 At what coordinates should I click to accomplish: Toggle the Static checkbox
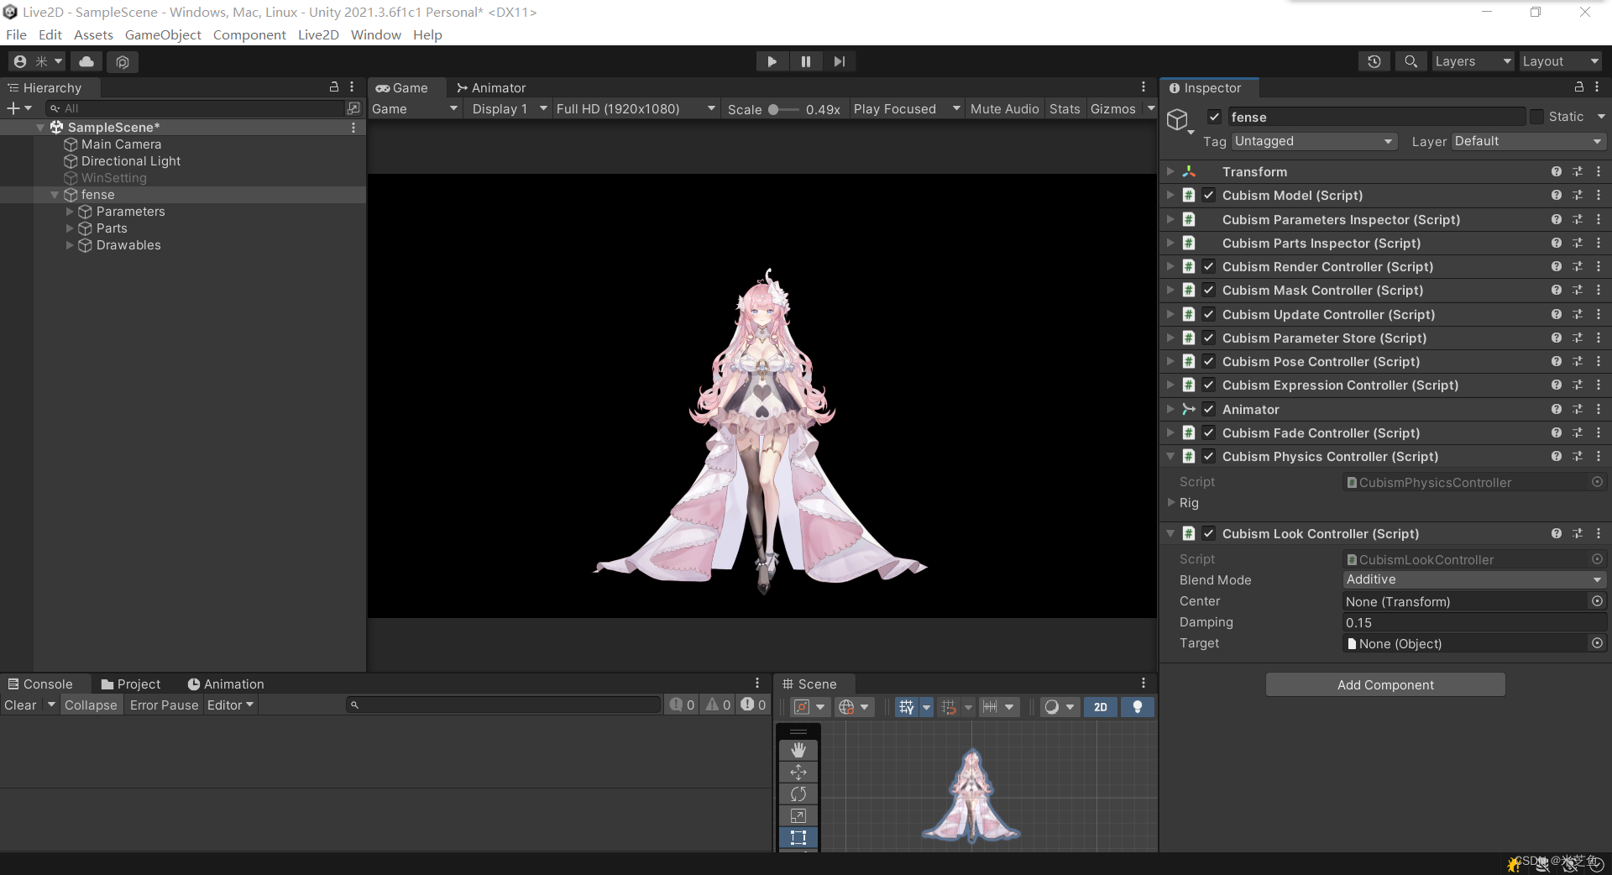(1536, 117)
